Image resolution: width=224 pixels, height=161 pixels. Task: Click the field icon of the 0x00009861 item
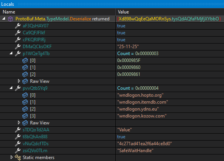point(25,74)
